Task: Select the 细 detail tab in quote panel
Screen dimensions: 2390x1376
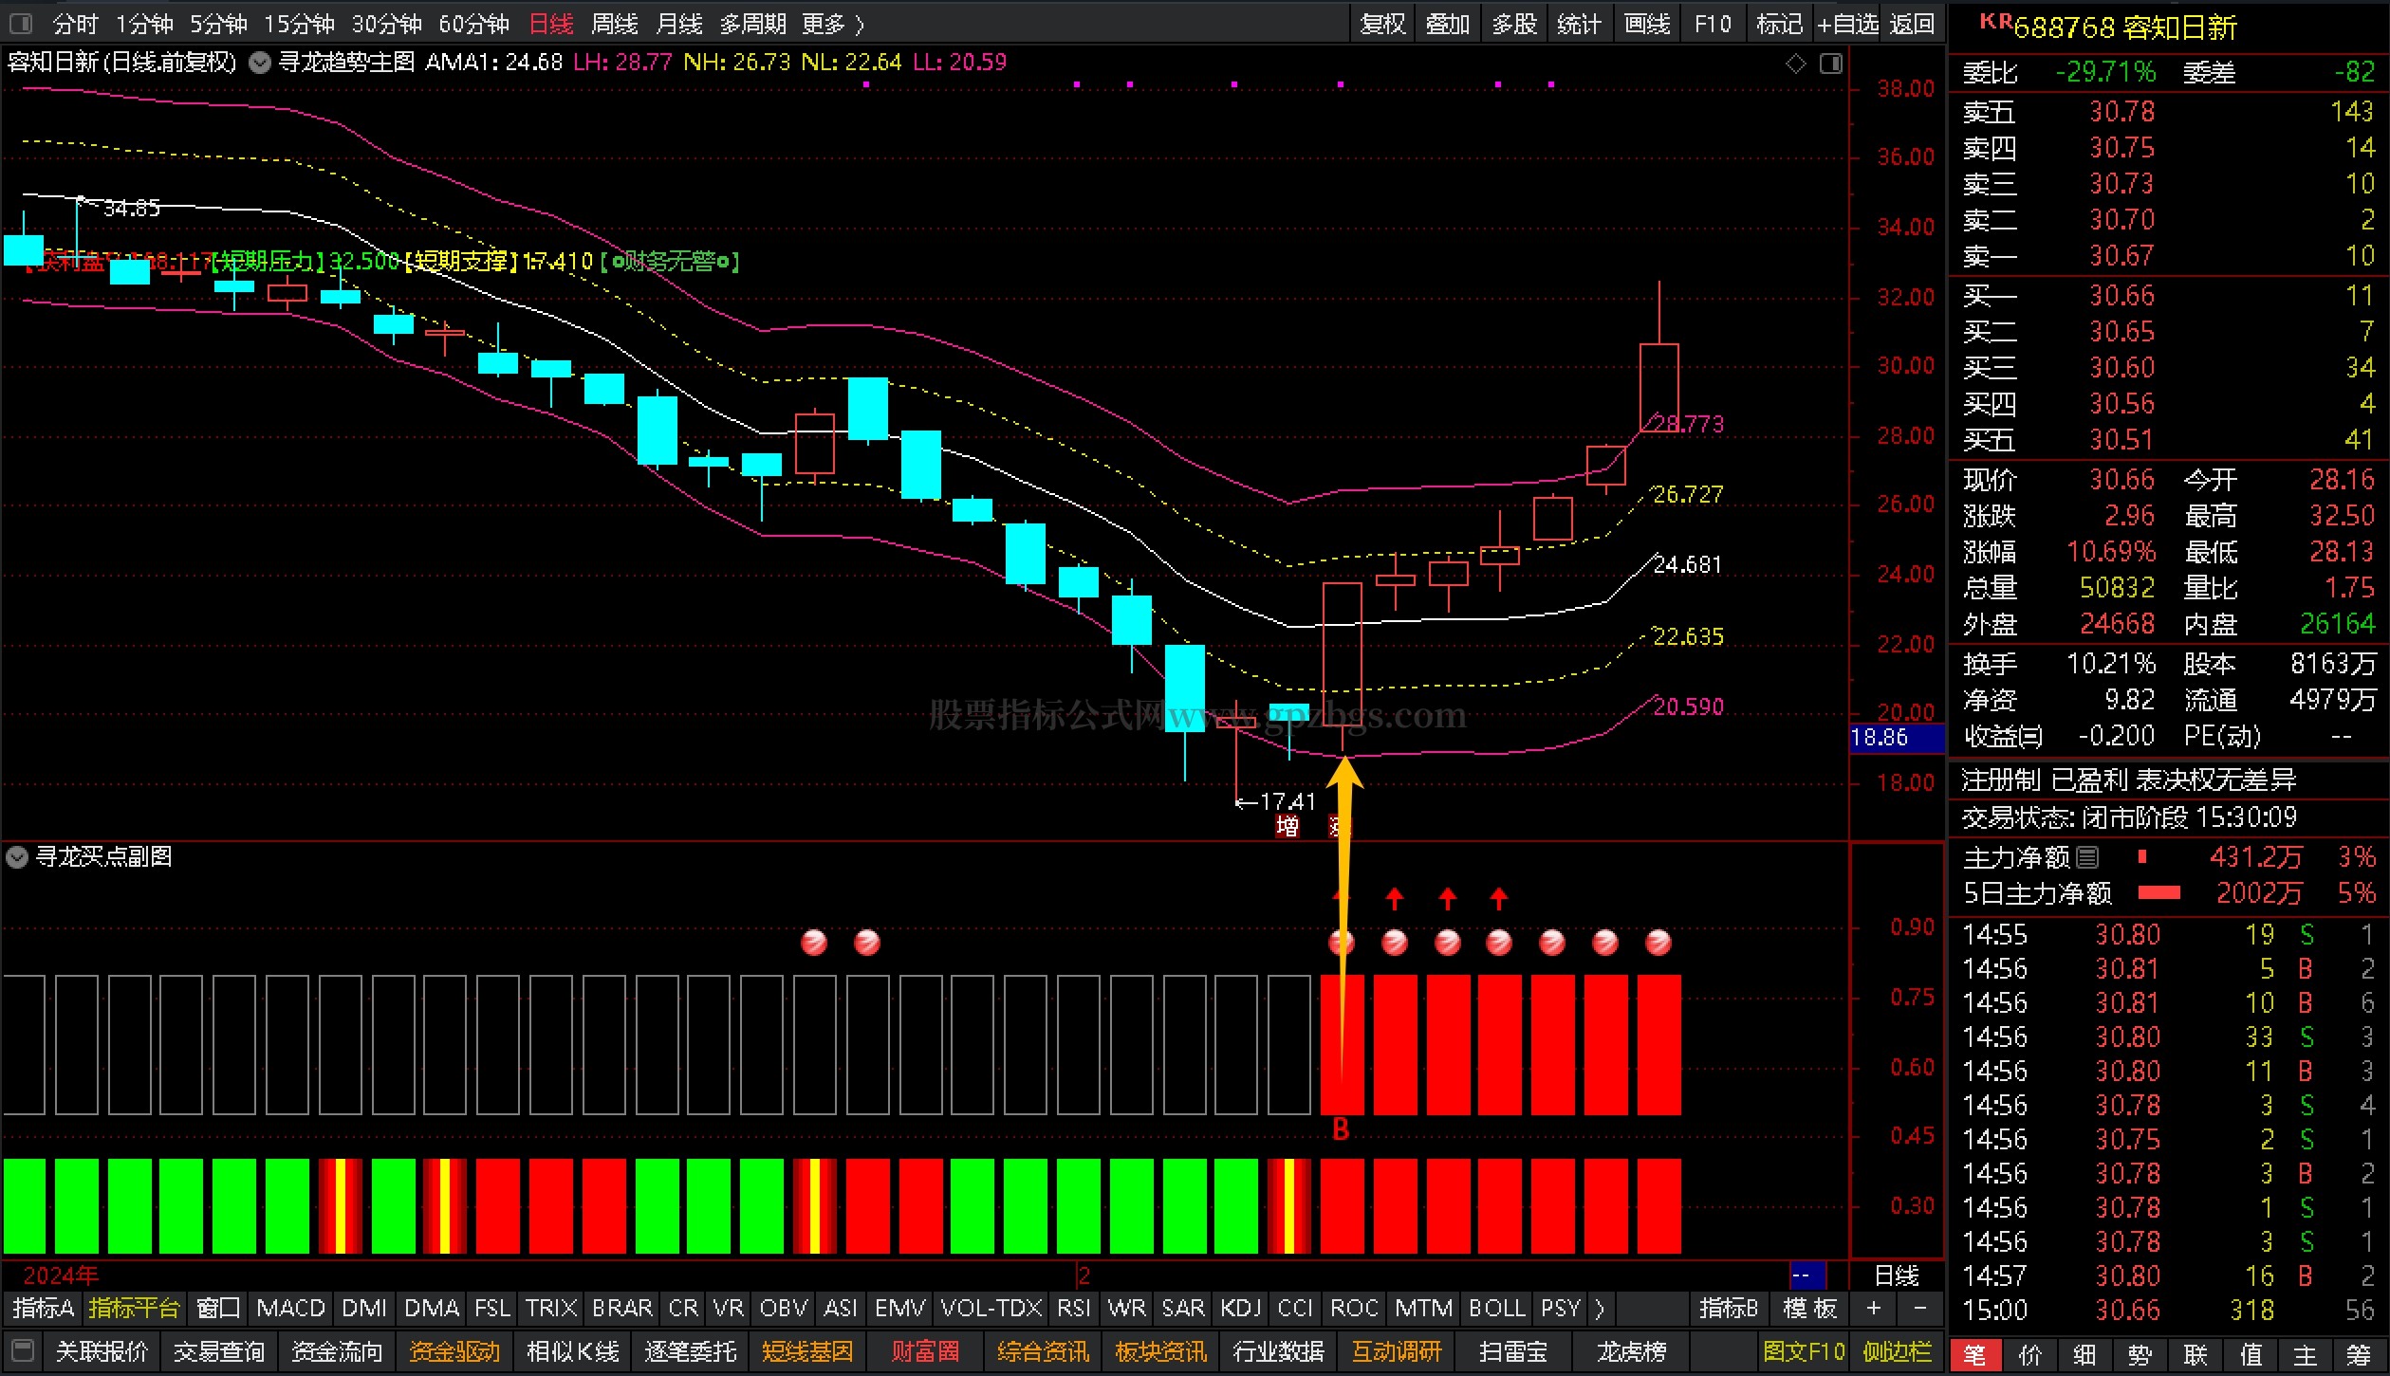Action: (2084, 1355)
